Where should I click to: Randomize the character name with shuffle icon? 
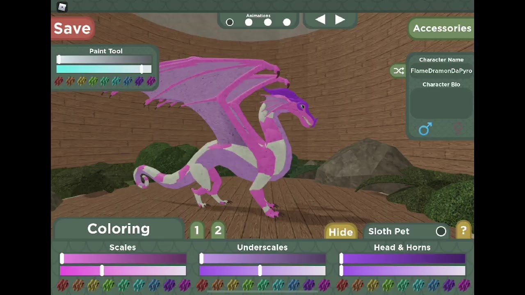pos(399,71)
